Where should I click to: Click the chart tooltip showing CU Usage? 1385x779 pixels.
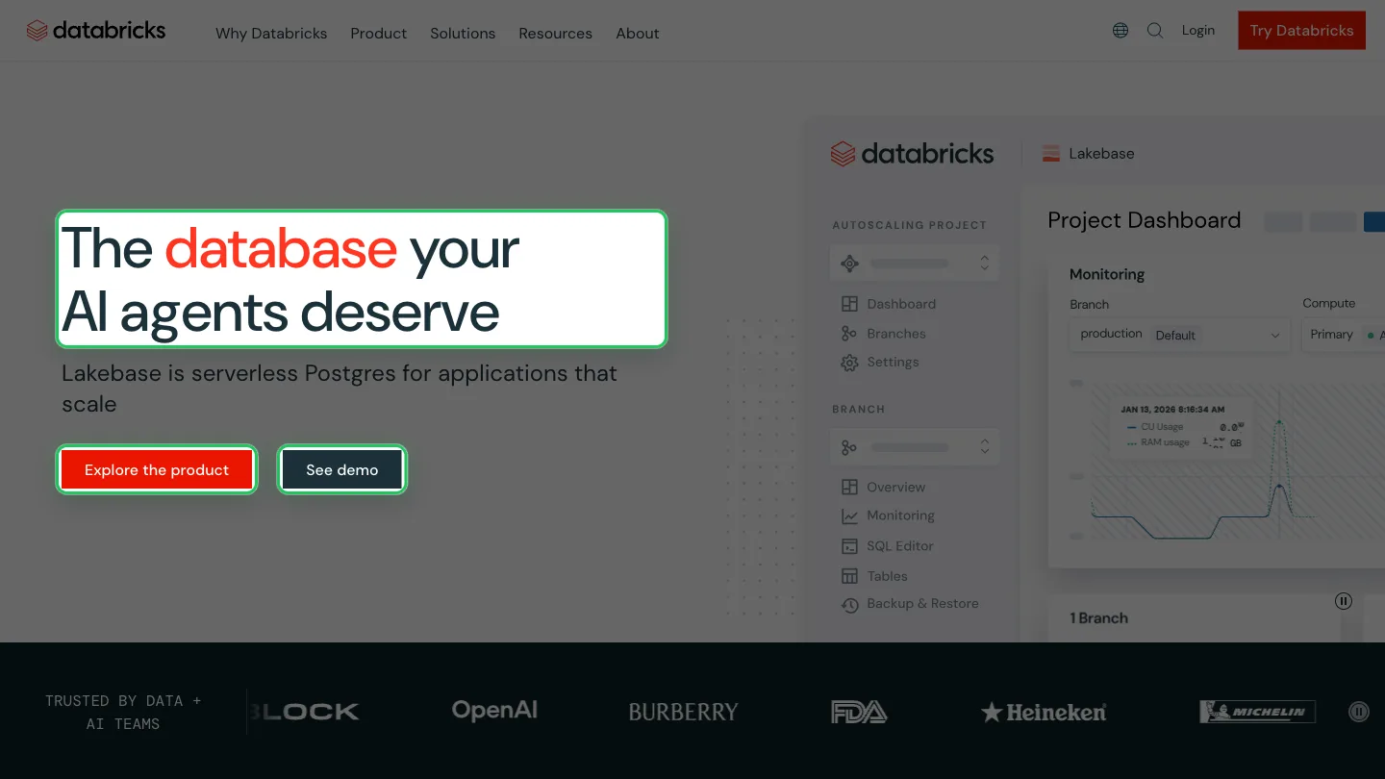click(1182, 427)
